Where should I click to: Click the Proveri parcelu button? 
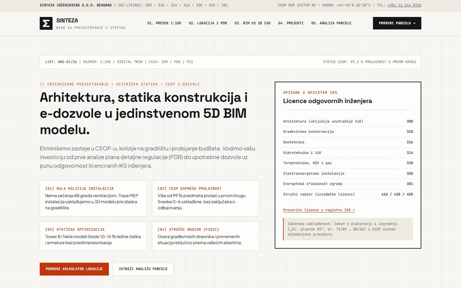point(397,23)
